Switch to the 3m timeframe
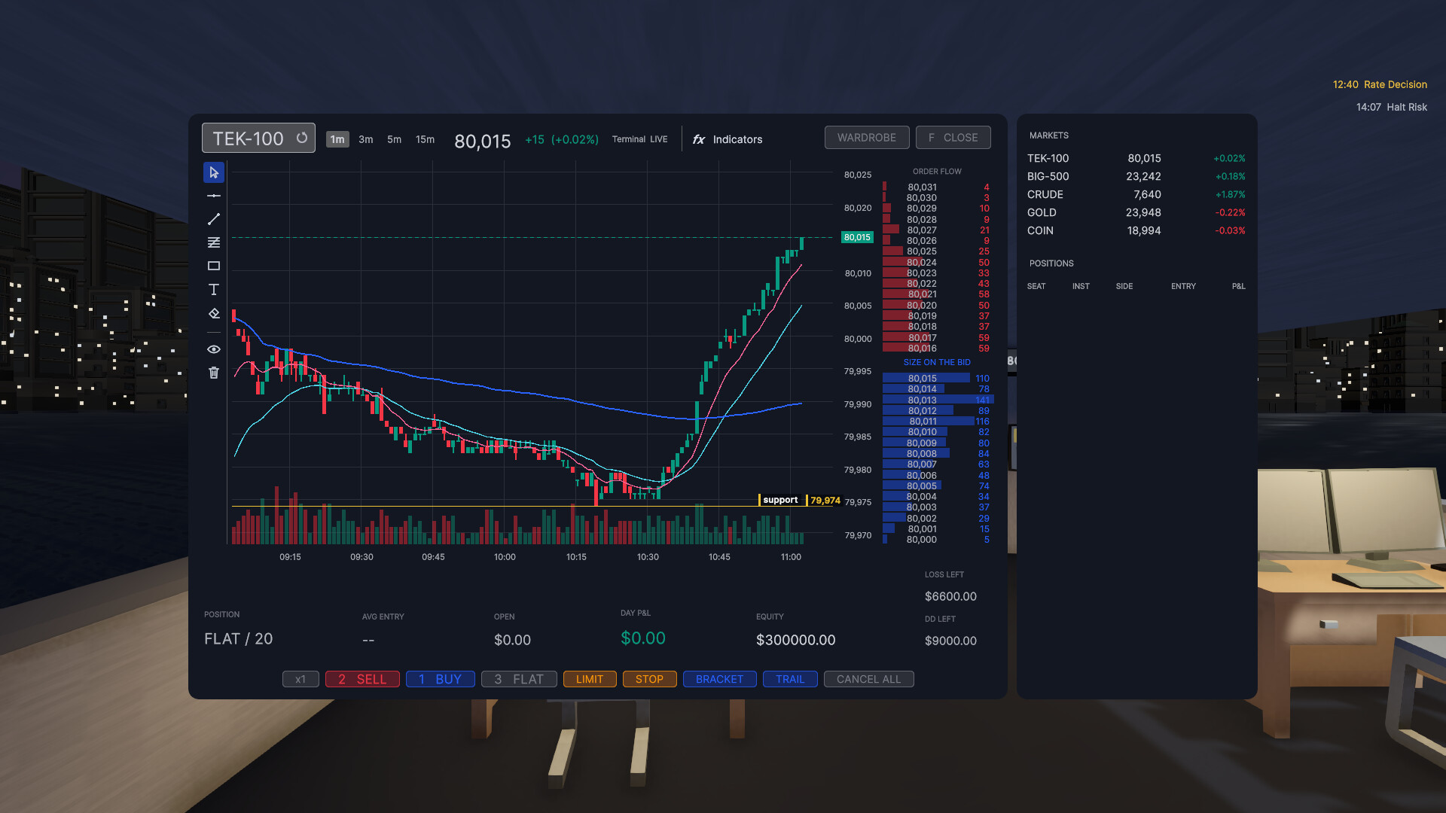Screen dimensions: 1446x813 pos(366,139)
